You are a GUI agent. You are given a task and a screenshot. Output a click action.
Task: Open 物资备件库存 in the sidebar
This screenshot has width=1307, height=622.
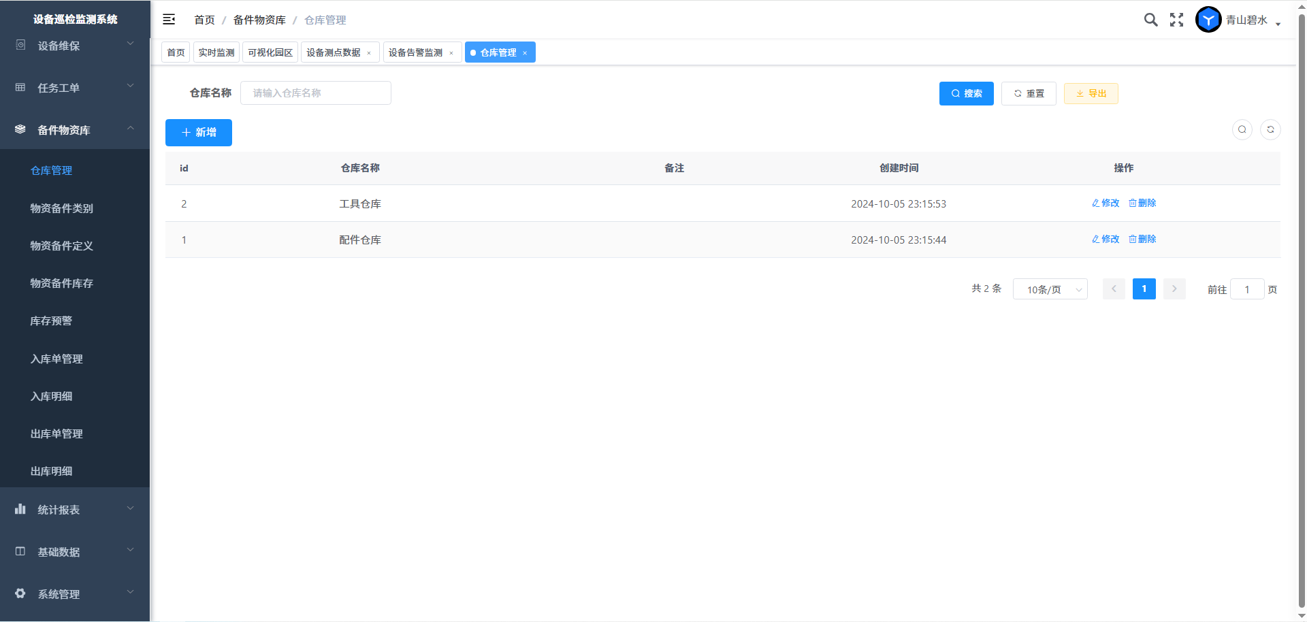point(62,283)
